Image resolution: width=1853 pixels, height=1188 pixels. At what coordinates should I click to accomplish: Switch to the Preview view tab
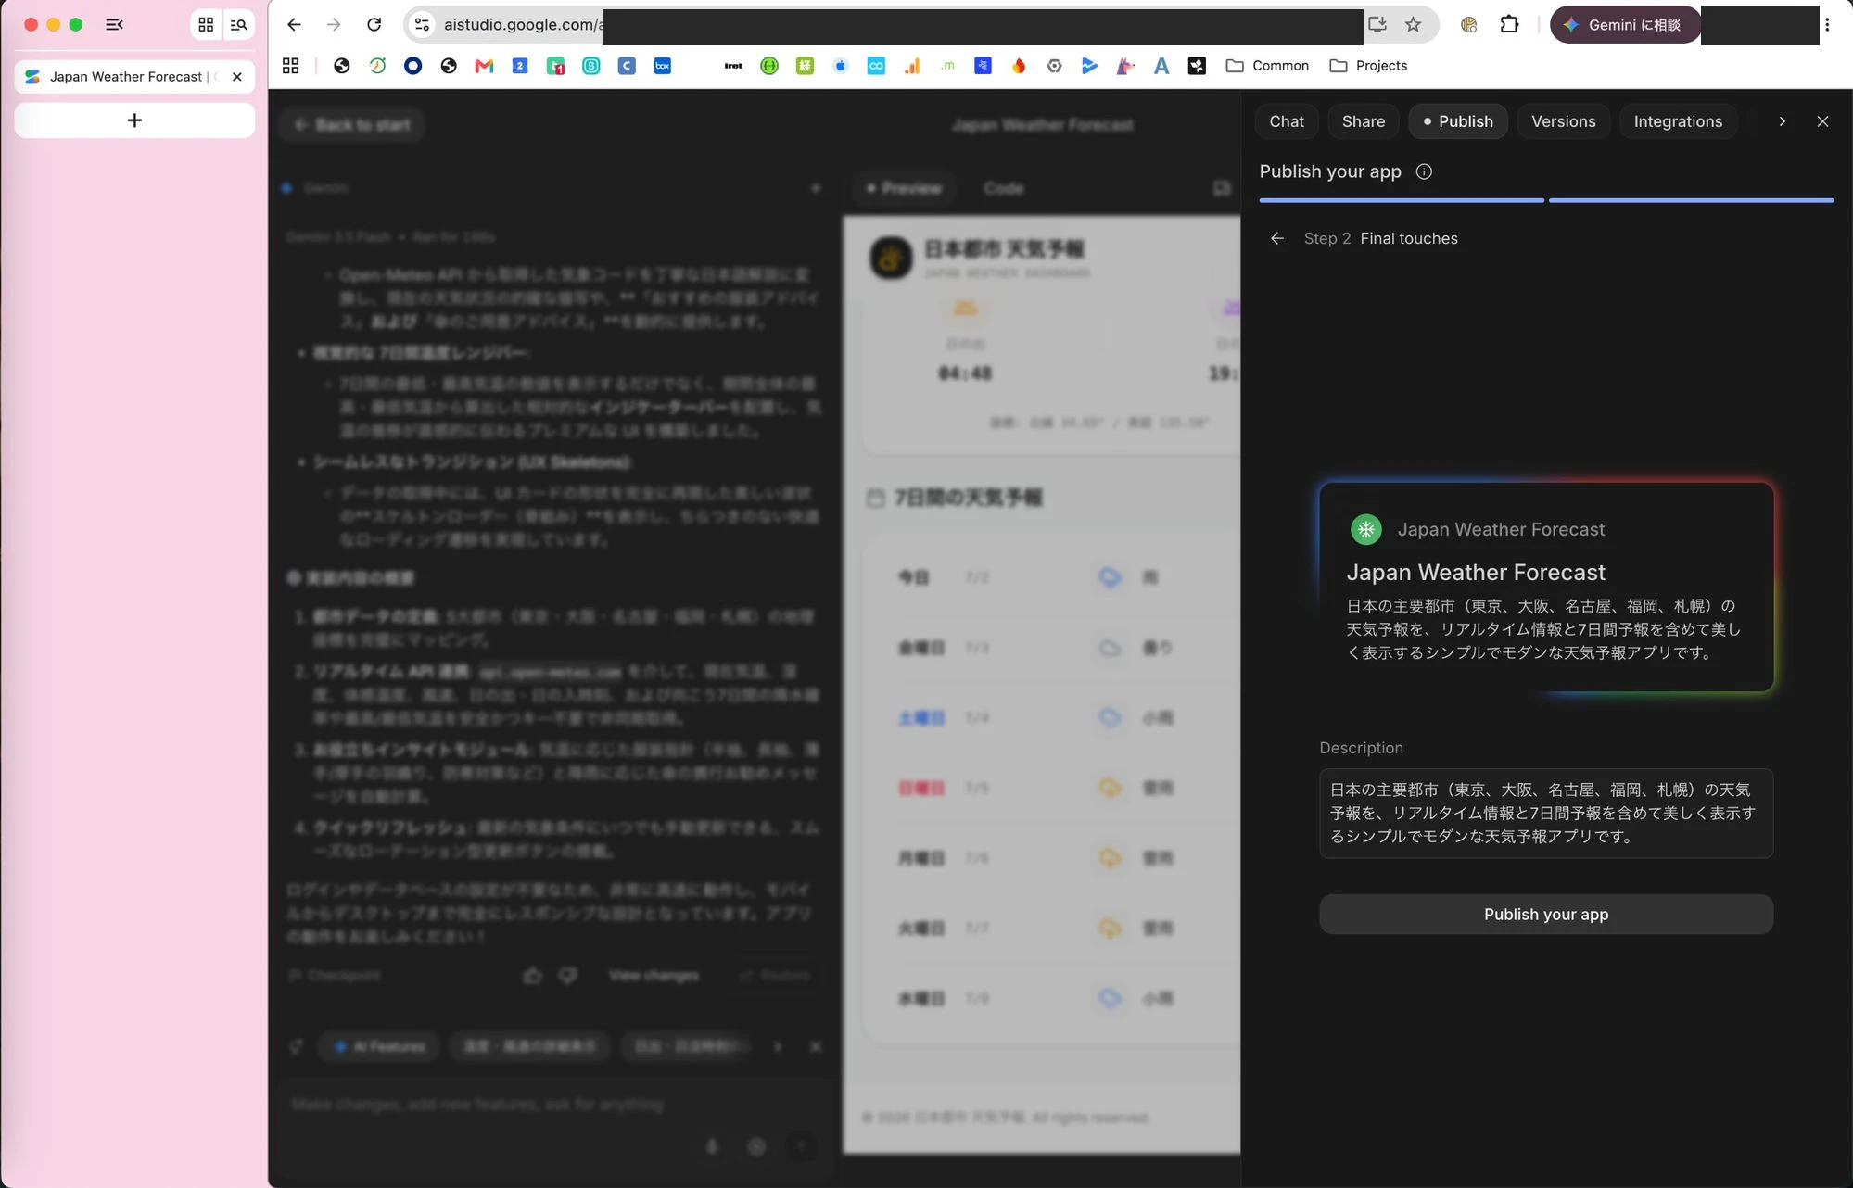tap(903, 188)
